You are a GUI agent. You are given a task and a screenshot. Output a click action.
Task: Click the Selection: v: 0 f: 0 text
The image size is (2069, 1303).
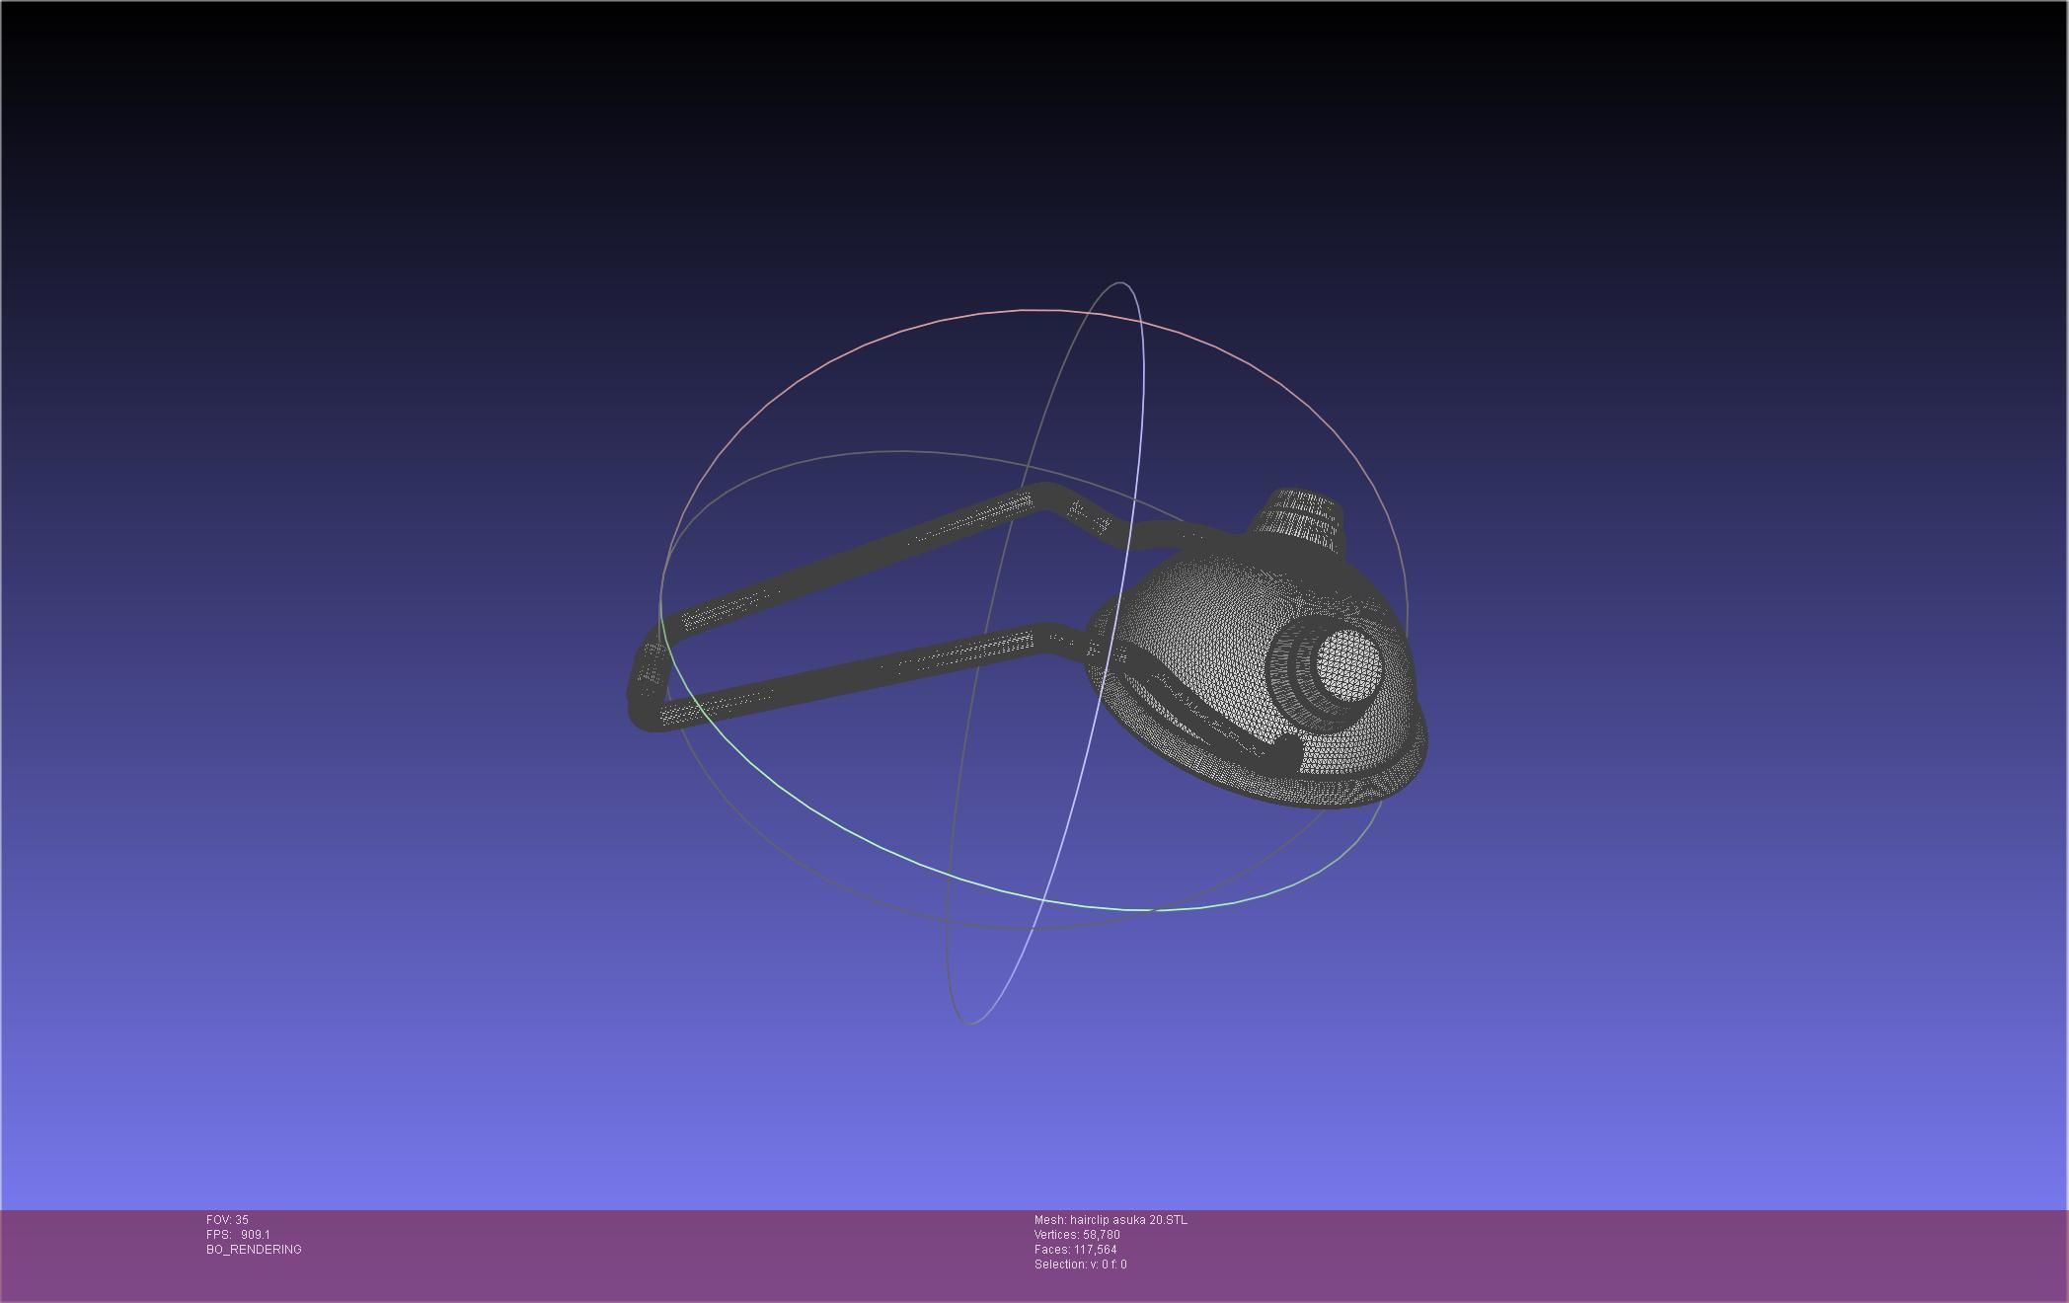1080,1265
